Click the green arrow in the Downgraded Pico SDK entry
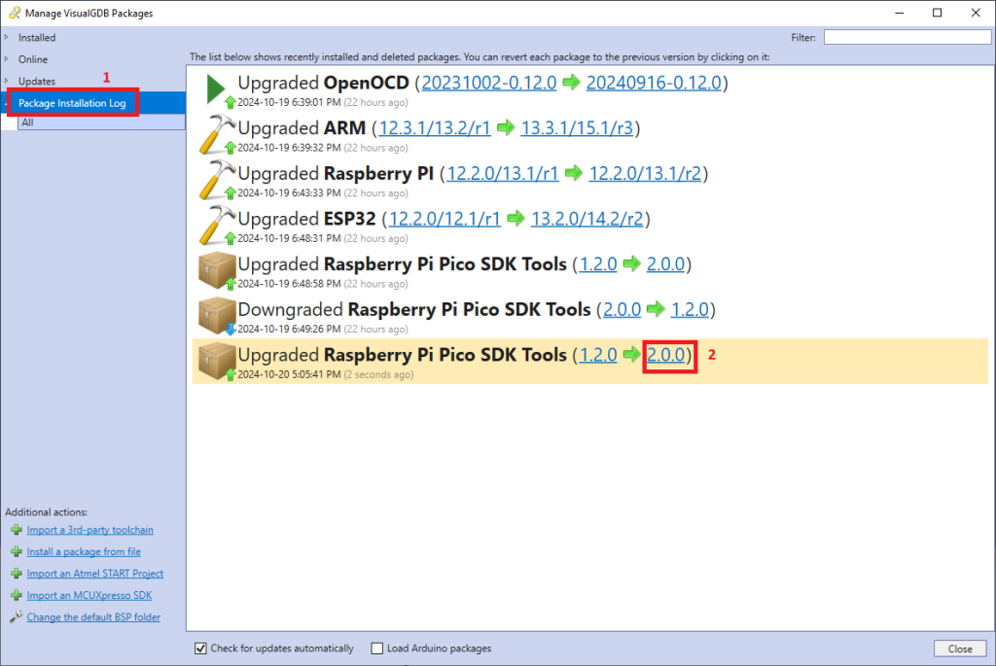996x666 pixels. [656, 309]
